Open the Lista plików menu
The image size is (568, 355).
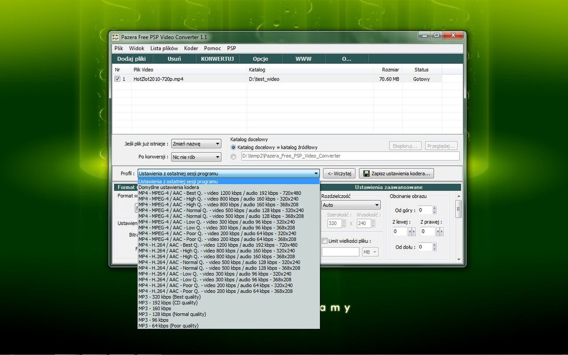(x=164, y=48)
